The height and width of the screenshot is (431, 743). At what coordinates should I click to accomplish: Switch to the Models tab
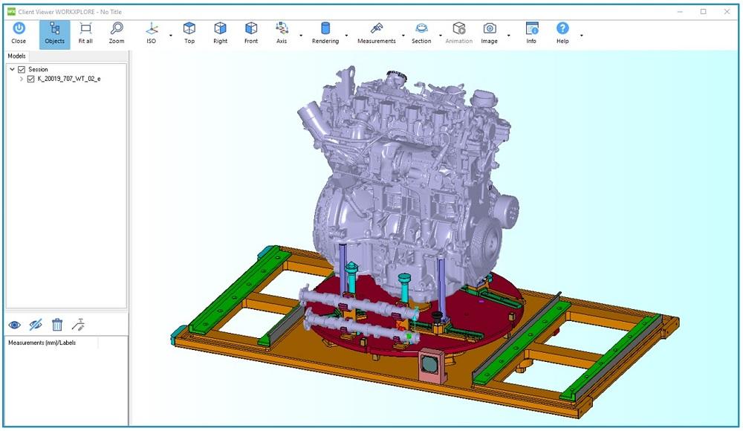(16, 55)
